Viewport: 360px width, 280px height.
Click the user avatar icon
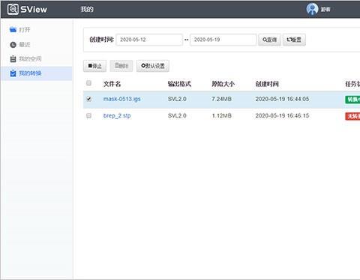click(x=312, y=9)
